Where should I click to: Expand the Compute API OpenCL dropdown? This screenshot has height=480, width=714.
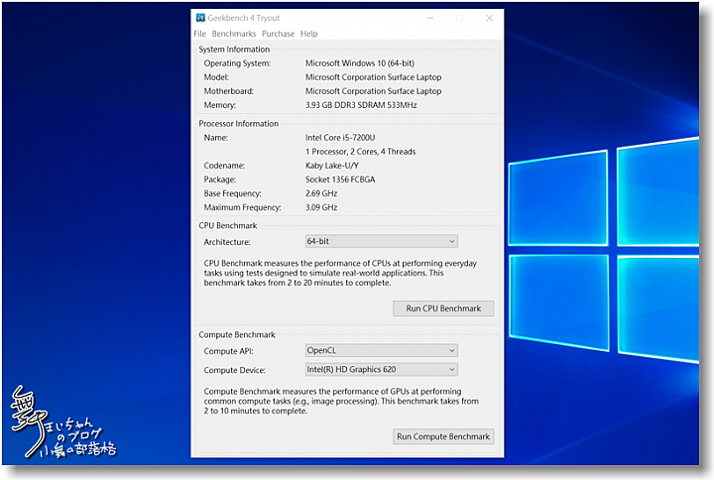[x=381, y=350]
